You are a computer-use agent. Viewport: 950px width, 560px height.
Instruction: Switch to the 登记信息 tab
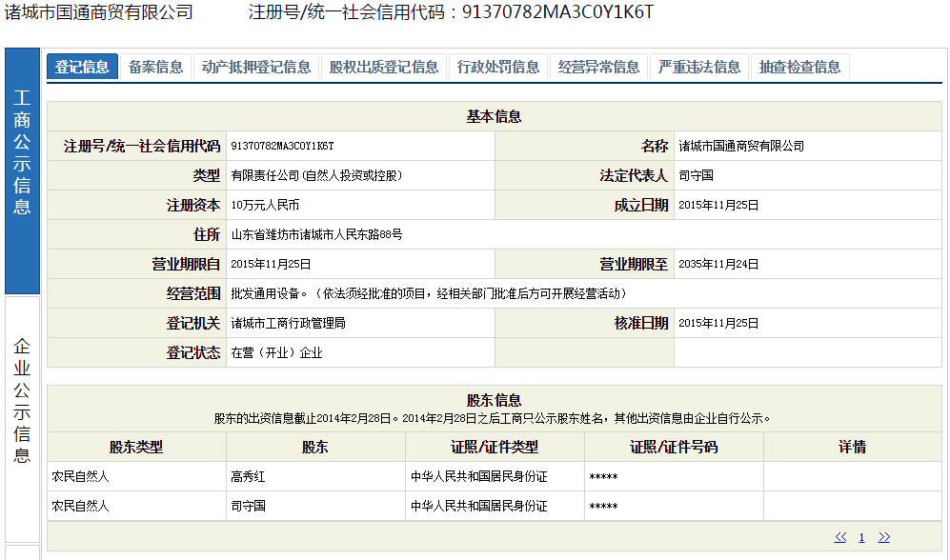tap(82, 67)
